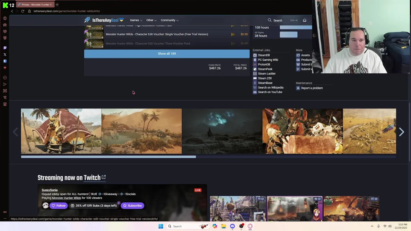Image resolution: width=411 pixels, height=231 pixels.
Task: Open the SteamDB external link
Action: tap(261, 55)
